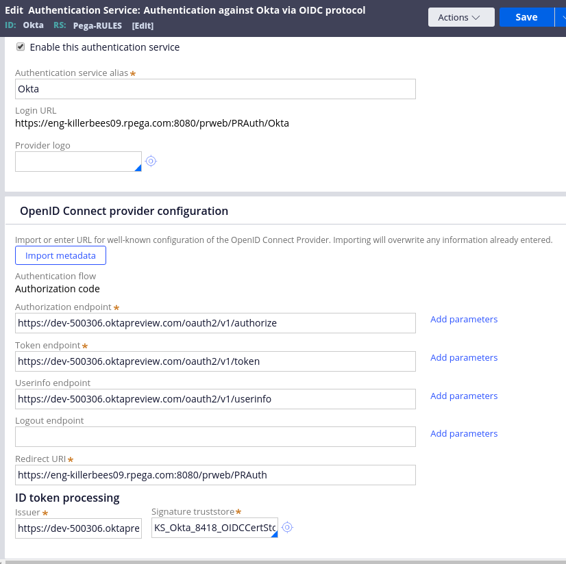This screenshot has width=566, height=564.
Task: Add parameters for Userinfo endpoint
Action: click(x=464, y=396)
